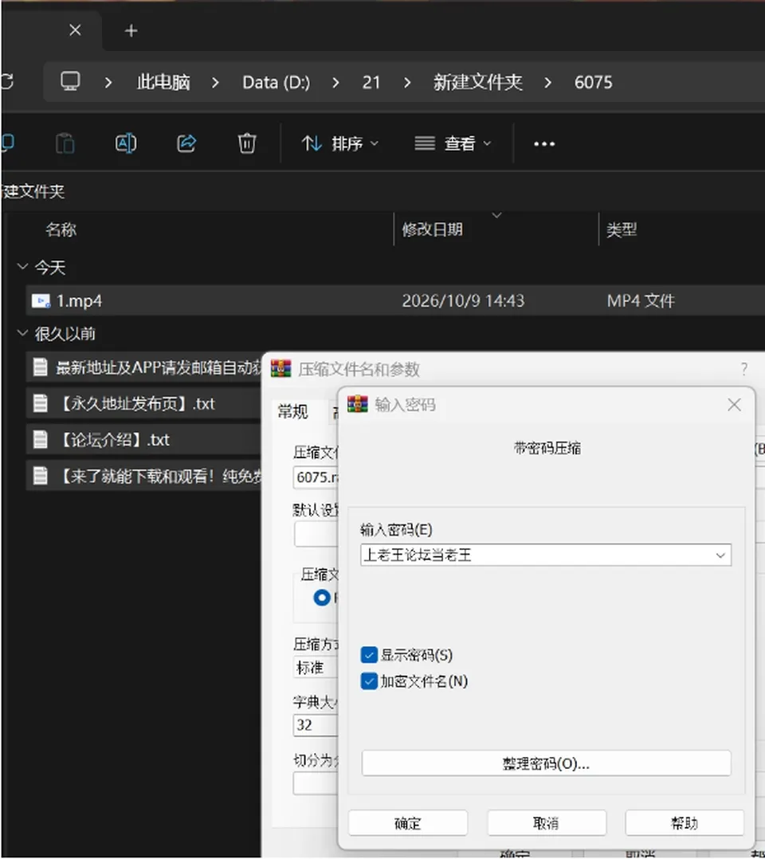
Task: Click the 6075 breadcrumb in address bar
Action: 594,82
